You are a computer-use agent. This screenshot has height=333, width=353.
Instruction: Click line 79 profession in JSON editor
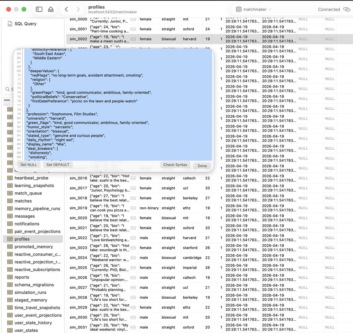(x=62, y=114)
